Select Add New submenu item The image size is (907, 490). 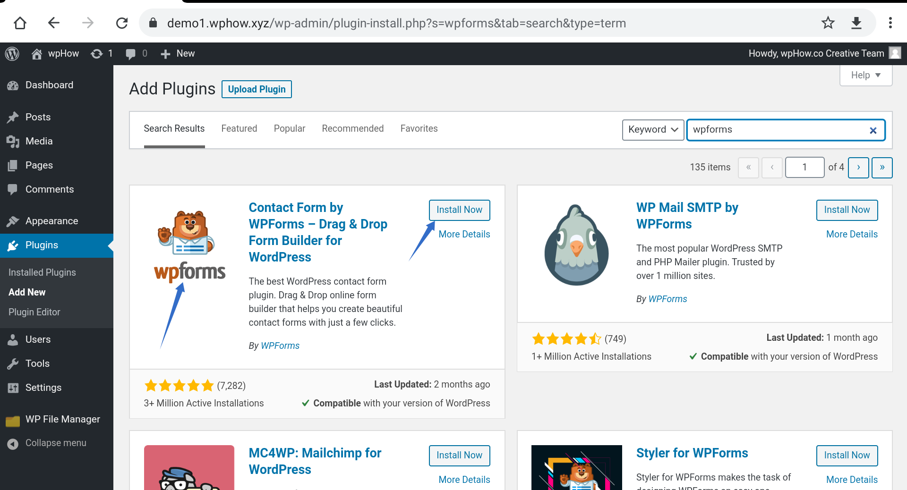[27, 292]
